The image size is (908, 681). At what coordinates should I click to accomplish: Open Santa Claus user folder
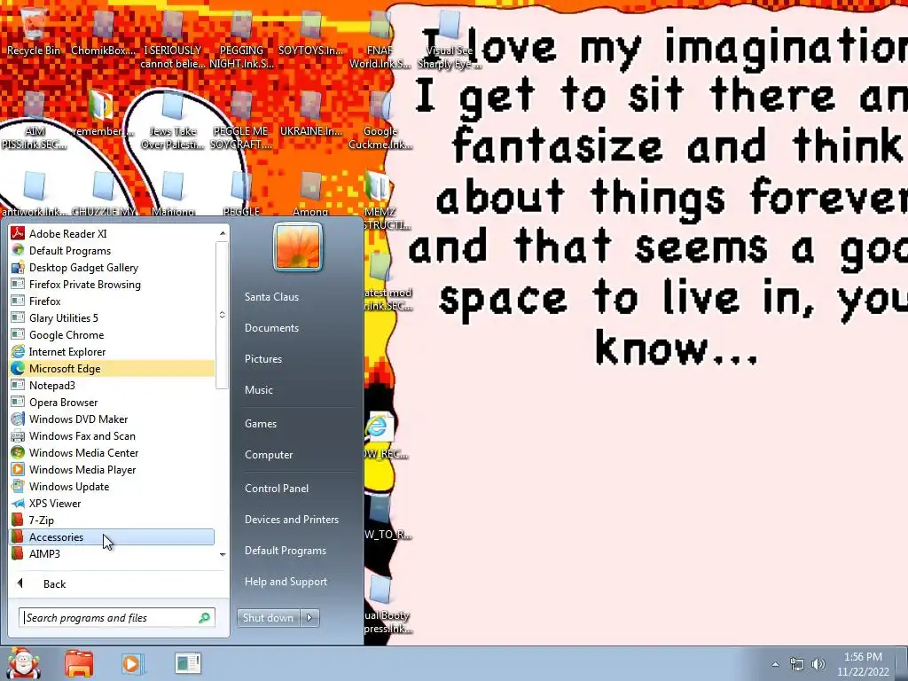tap(271, 296)
